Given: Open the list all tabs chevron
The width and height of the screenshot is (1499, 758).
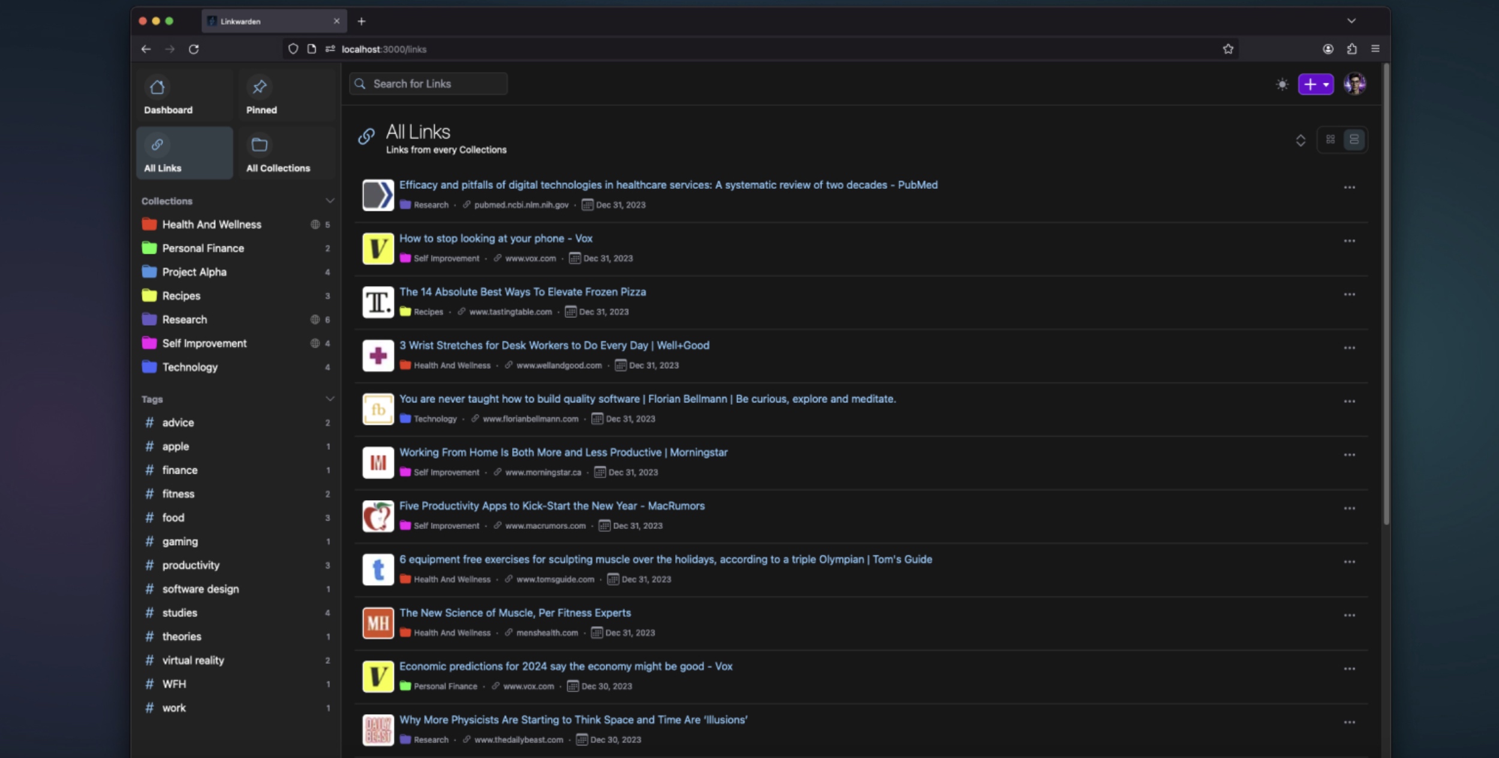Looking at the screenshot, I should coord(1351,21).
